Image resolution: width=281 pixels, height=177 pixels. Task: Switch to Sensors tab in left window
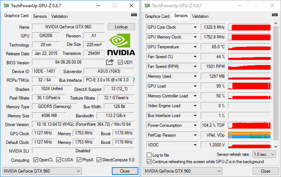(40, 16)
